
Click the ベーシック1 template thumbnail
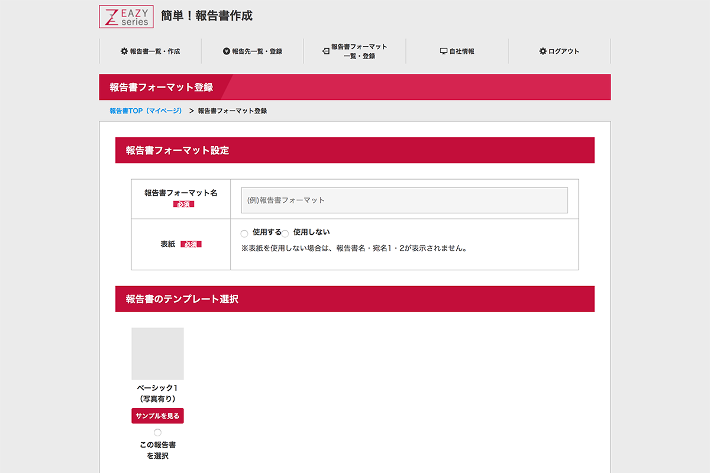click(157, 354)
